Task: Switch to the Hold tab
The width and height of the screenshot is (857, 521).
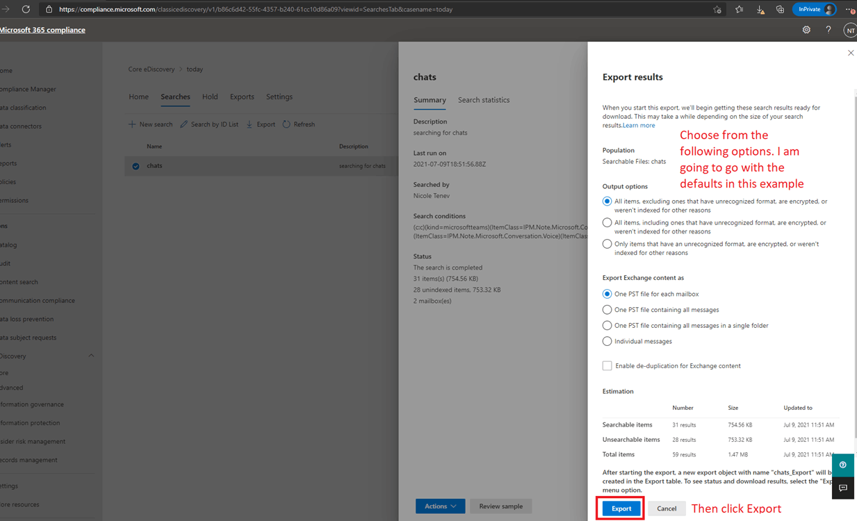Action: coord(210,97)
